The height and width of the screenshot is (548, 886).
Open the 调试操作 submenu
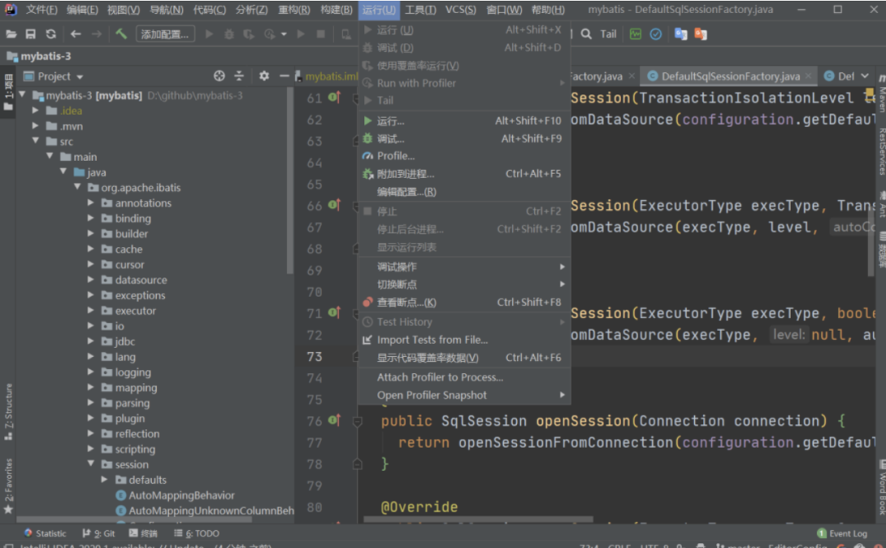[464, 267]
